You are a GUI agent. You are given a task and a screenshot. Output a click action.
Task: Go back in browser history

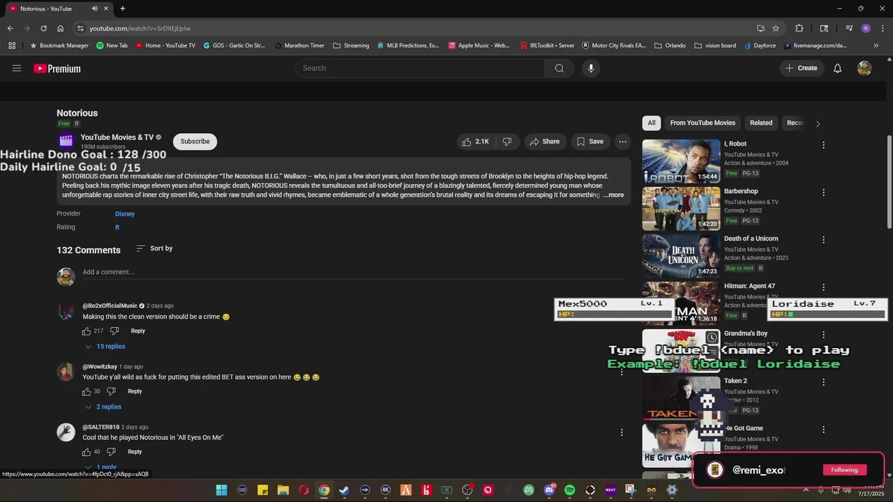10,29
